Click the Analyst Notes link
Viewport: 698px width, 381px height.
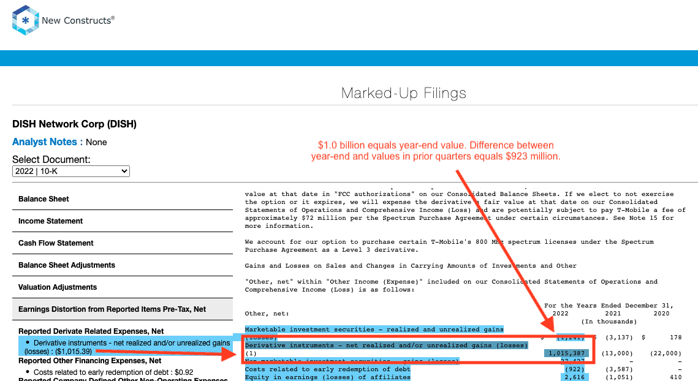(x=45, y=142)
